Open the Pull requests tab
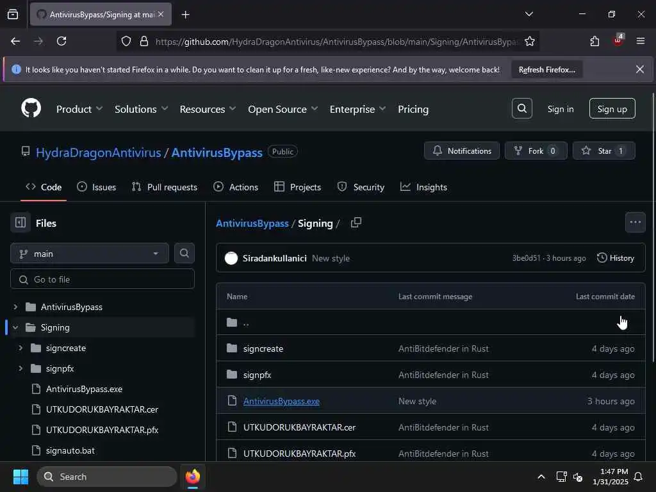 [x=165, y=187]
